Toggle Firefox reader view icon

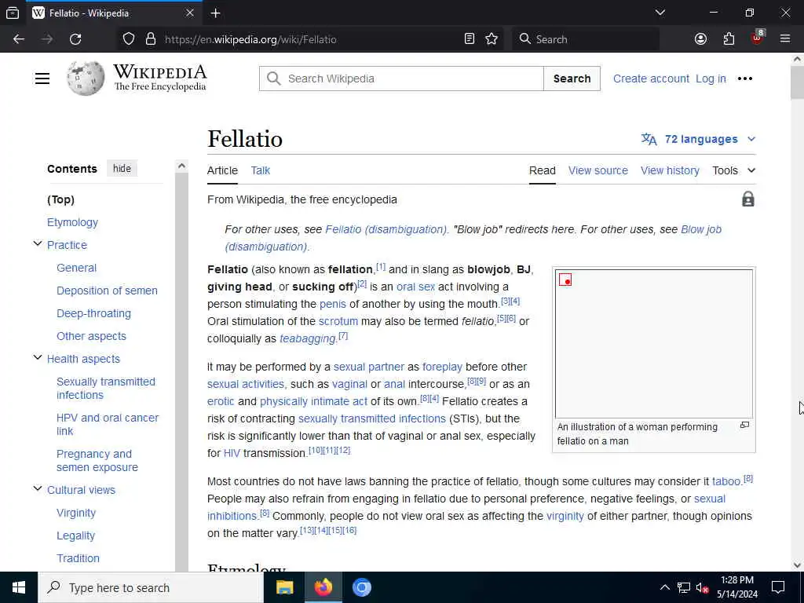point(470,39)
